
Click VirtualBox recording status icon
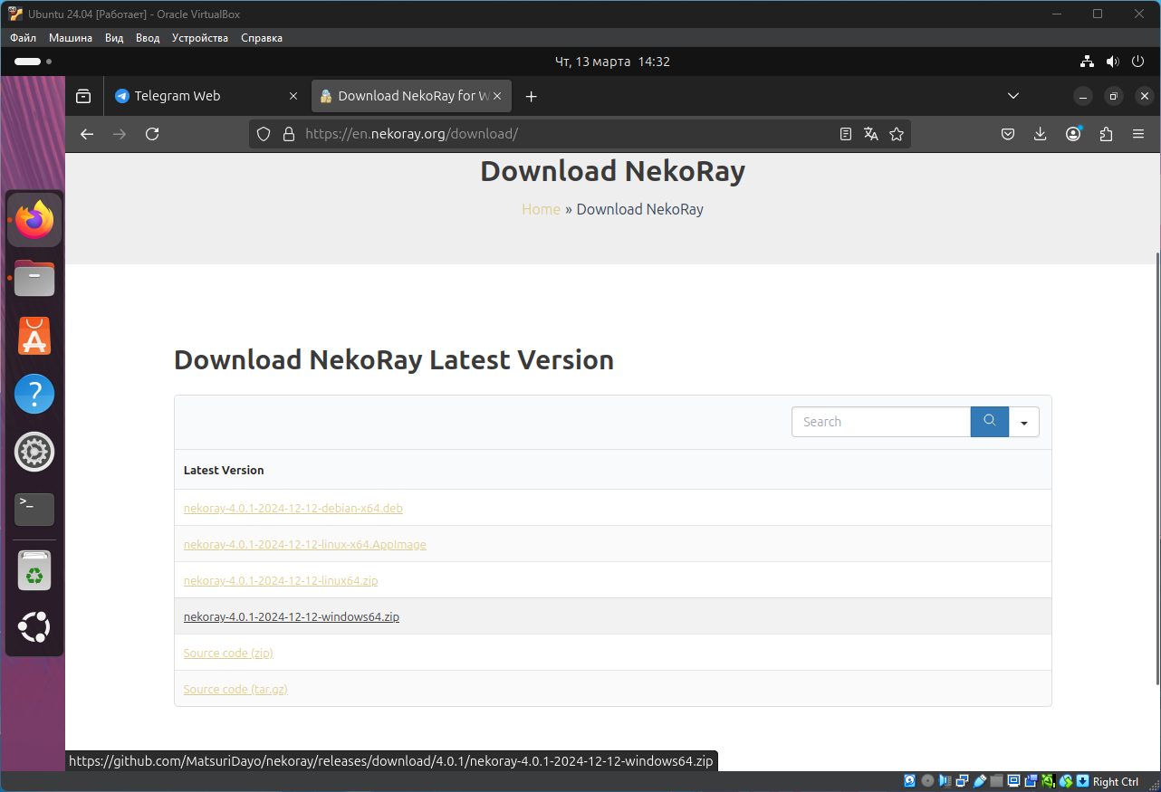tap(1031, 781)
